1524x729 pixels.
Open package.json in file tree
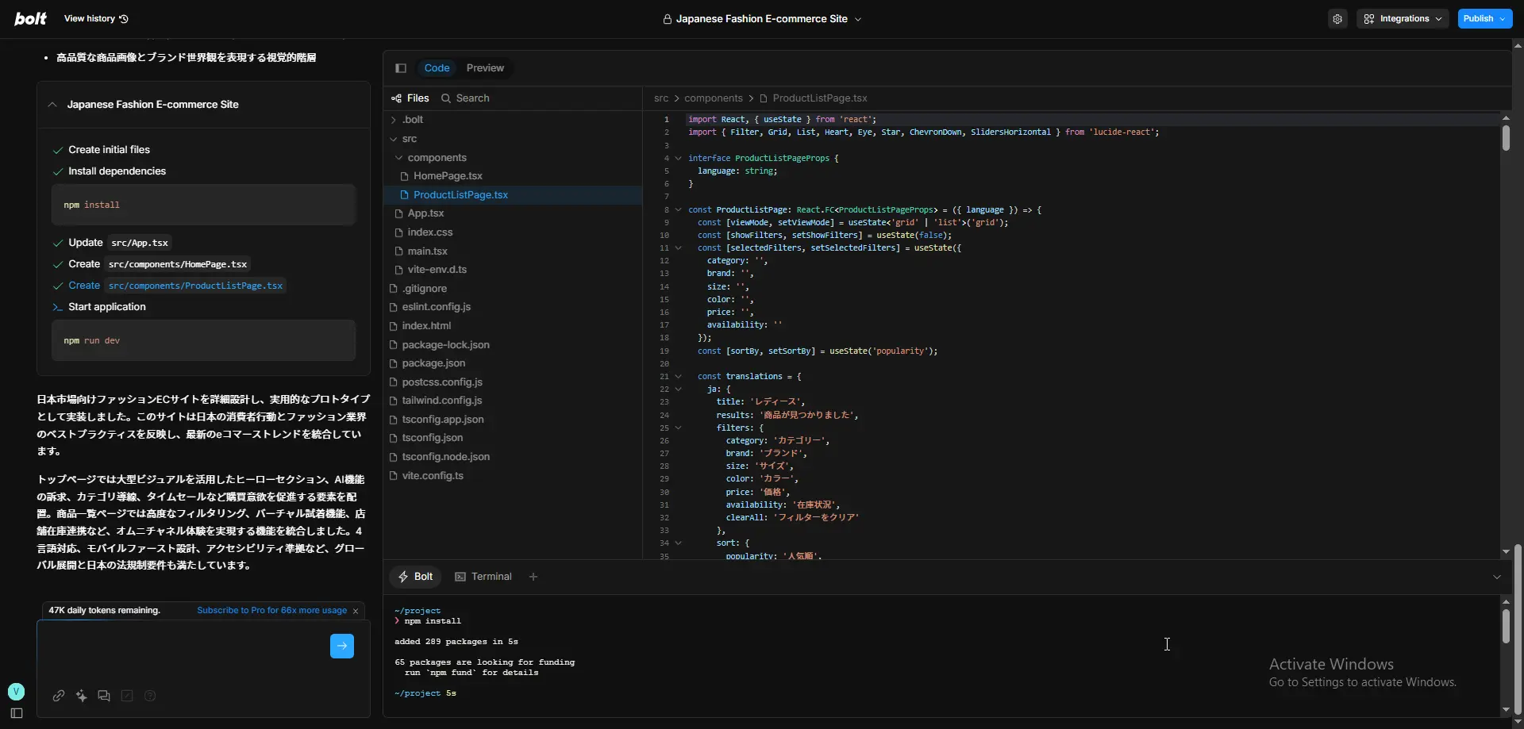pos(433,363)
